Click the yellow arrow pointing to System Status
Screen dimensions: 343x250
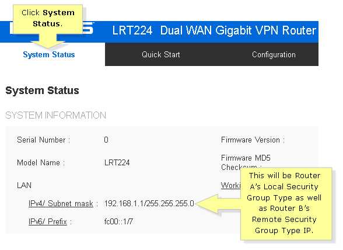coord(48,41)
